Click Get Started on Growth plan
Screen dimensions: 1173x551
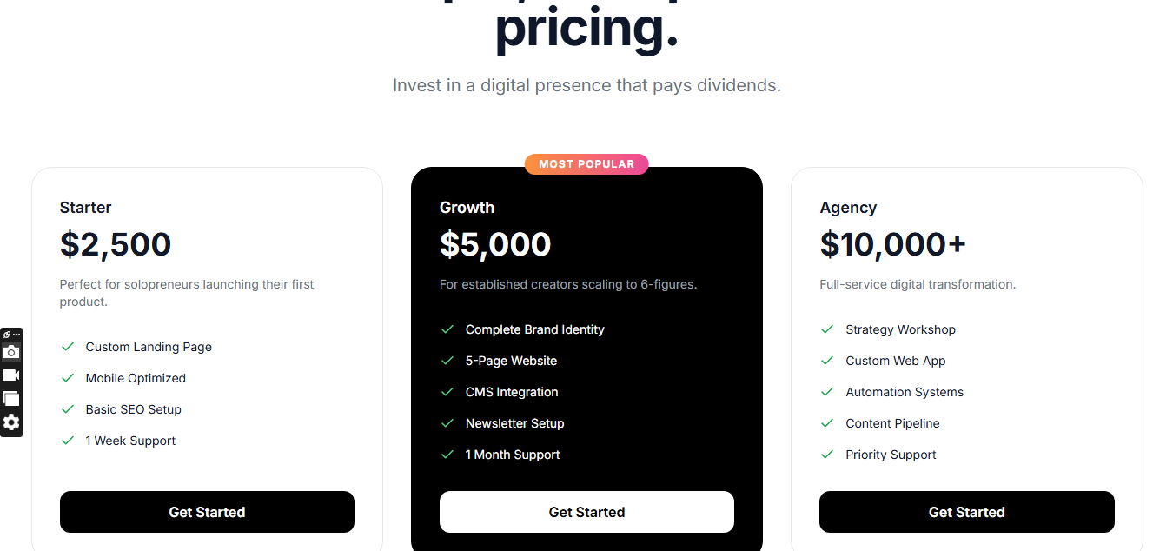[x=586, y=512]
